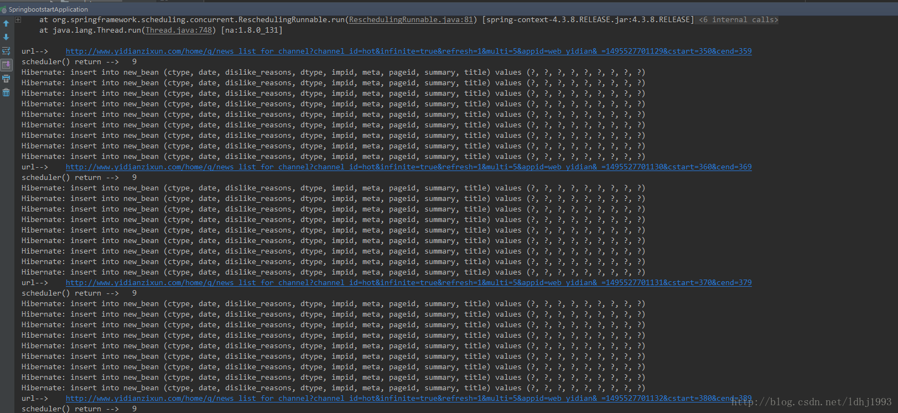Open the URL ending in cstart=380&cend=389
898x413 pixels.
tap(408, 399)
